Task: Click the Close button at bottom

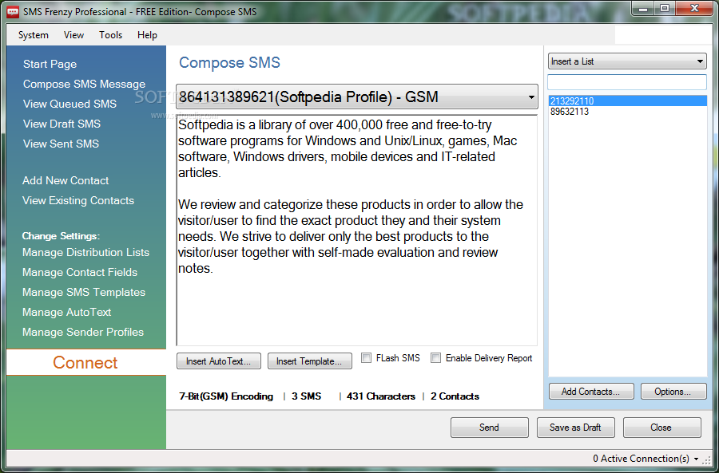Action: 661,428
